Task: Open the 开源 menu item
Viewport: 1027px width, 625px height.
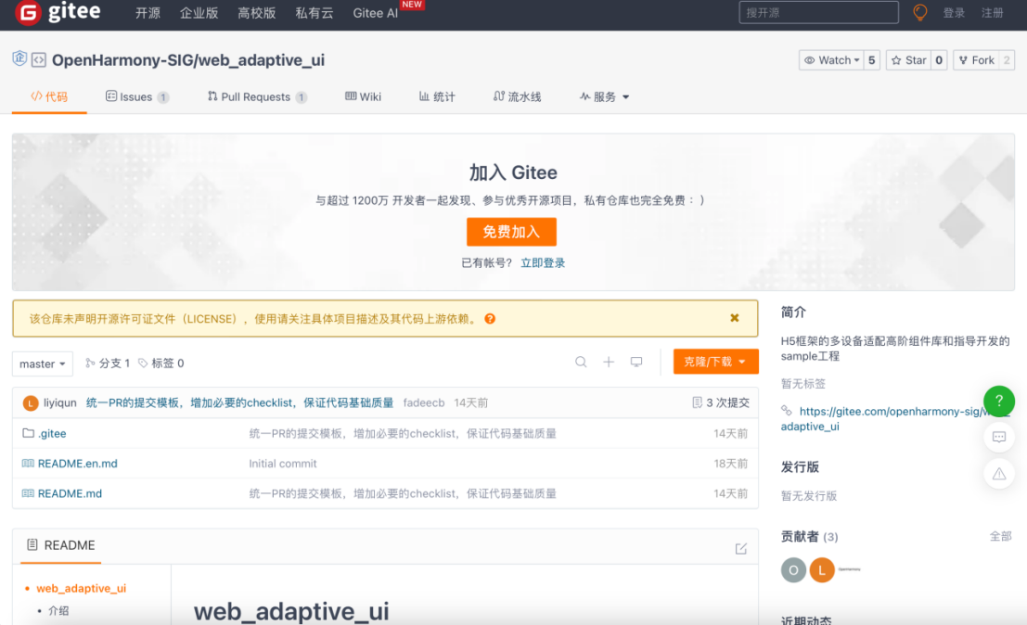Action: (148, 13)
